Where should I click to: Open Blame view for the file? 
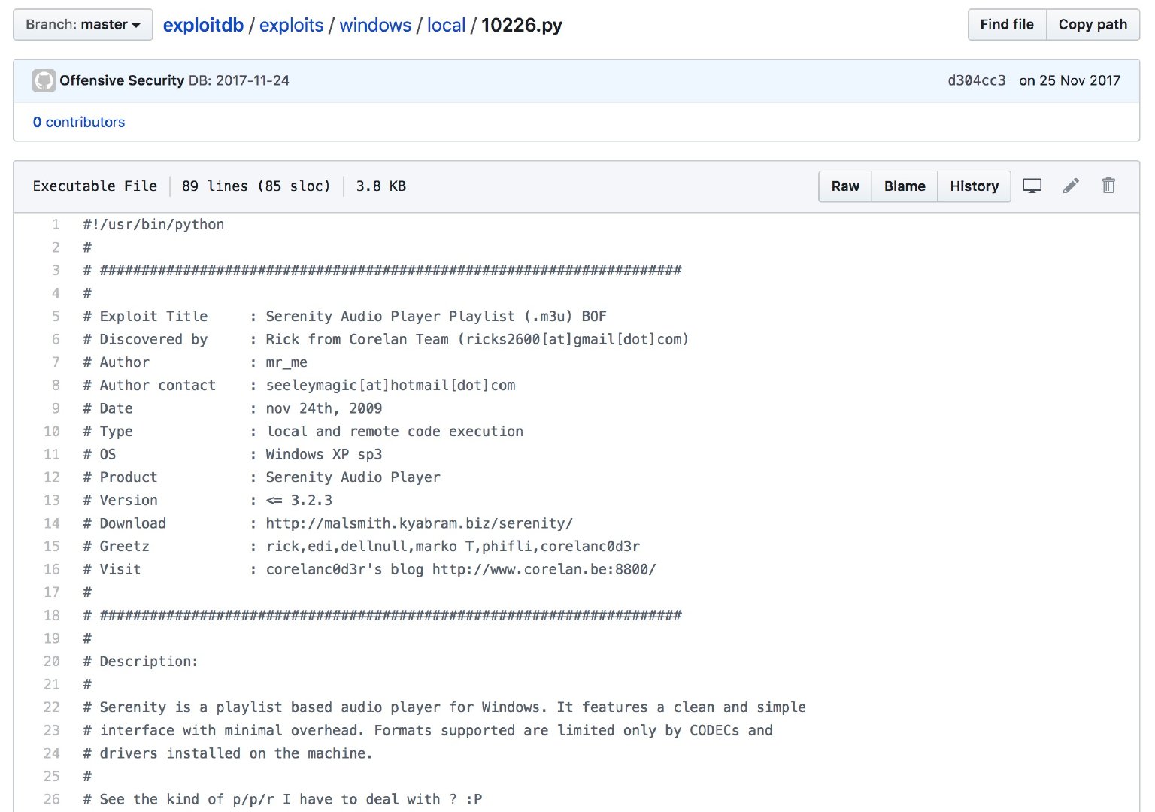[905, 186]
